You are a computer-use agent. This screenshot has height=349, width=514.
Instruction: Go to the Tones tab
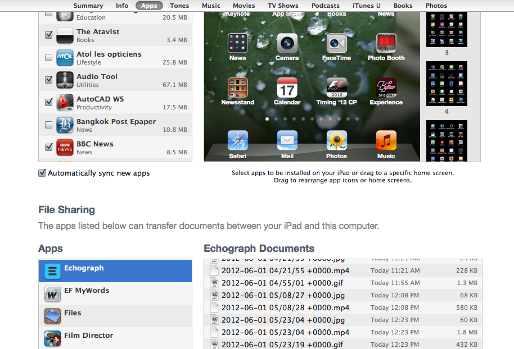[179, 6]
